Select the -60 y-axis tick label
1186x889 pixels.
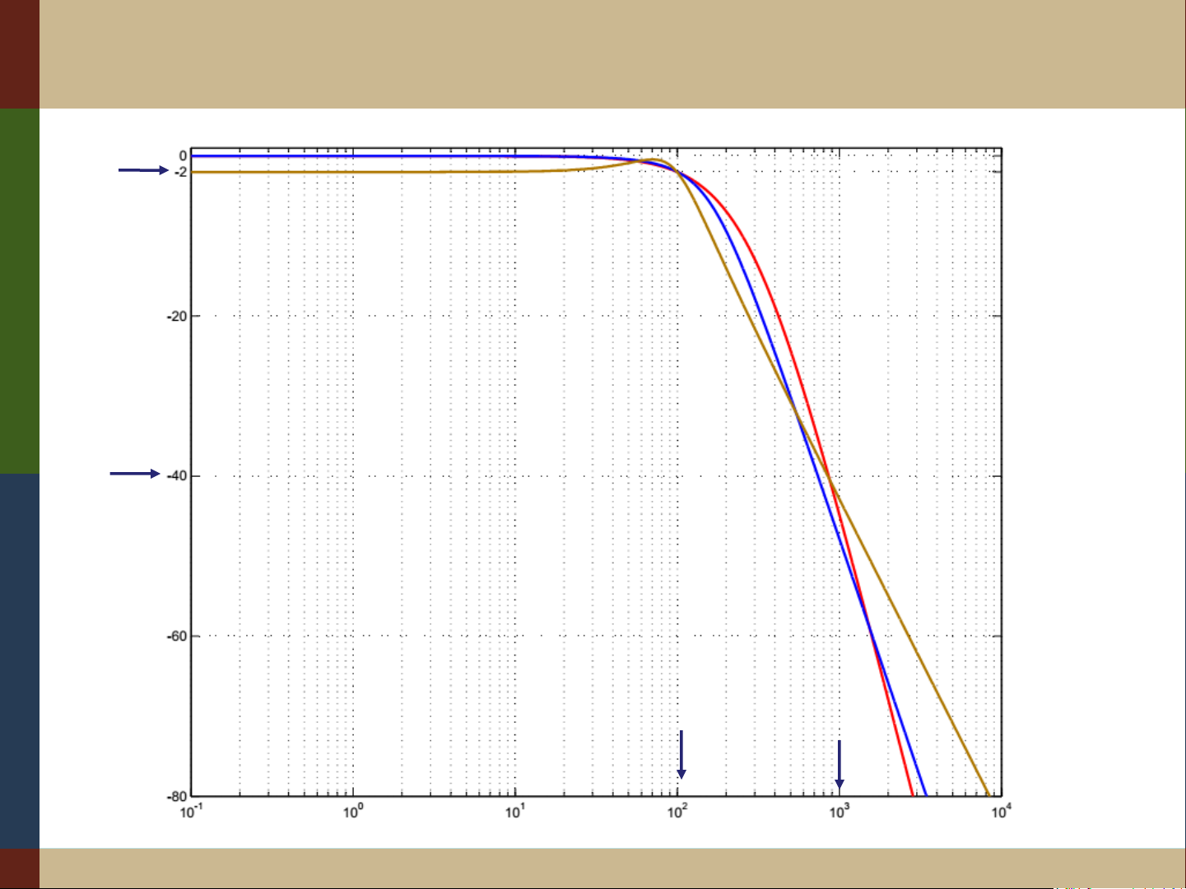(176, 637)
